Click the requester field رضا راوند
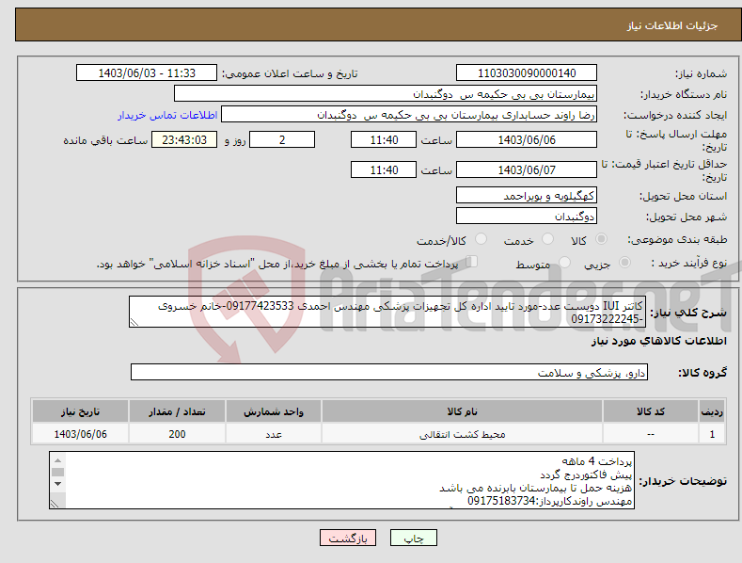Screen dimensions: 742x563 (x=409, y=115)
